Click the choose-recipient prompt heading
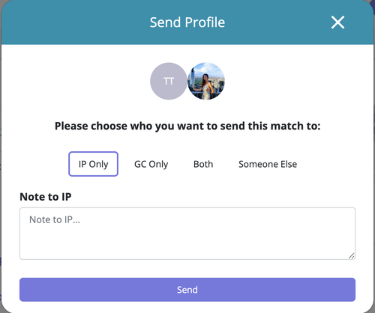 187,126
